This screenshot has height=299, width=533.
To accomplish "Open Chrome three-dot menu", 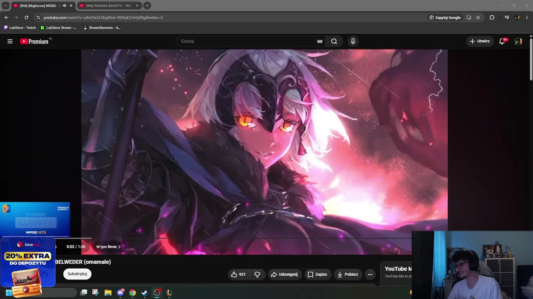I will pos(527,17).
